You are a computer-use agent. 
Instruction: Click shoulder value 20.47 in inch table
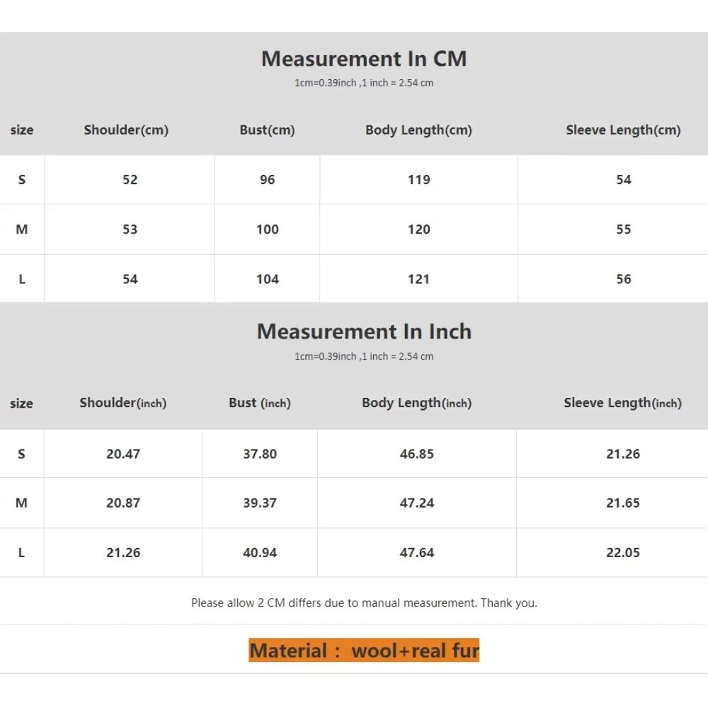(x=123, y=454)
